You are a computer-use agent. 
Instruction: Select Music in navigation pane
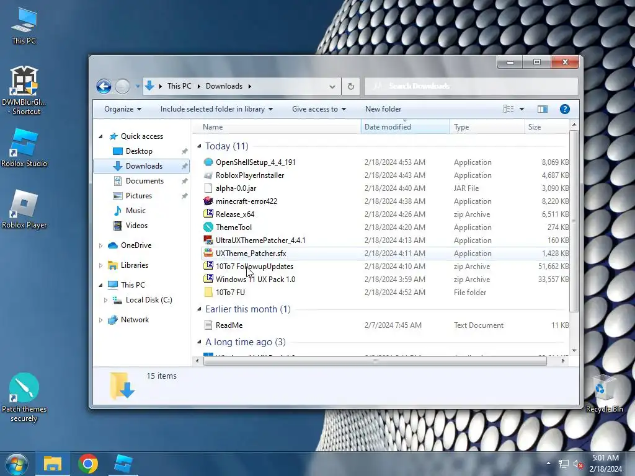click(x=136, y=211)
